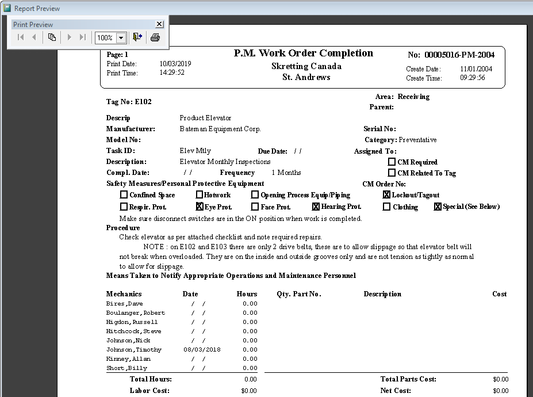The image size is (533, 397).
Task: Go to next page in Print Preview
Action: (70, 37)
